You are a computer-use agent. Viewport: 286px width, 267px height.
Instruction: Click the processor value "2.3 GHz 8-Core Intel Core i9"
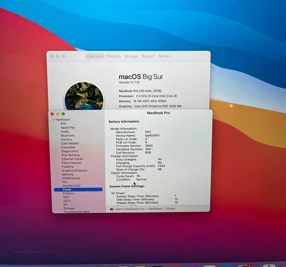[156, 96]
